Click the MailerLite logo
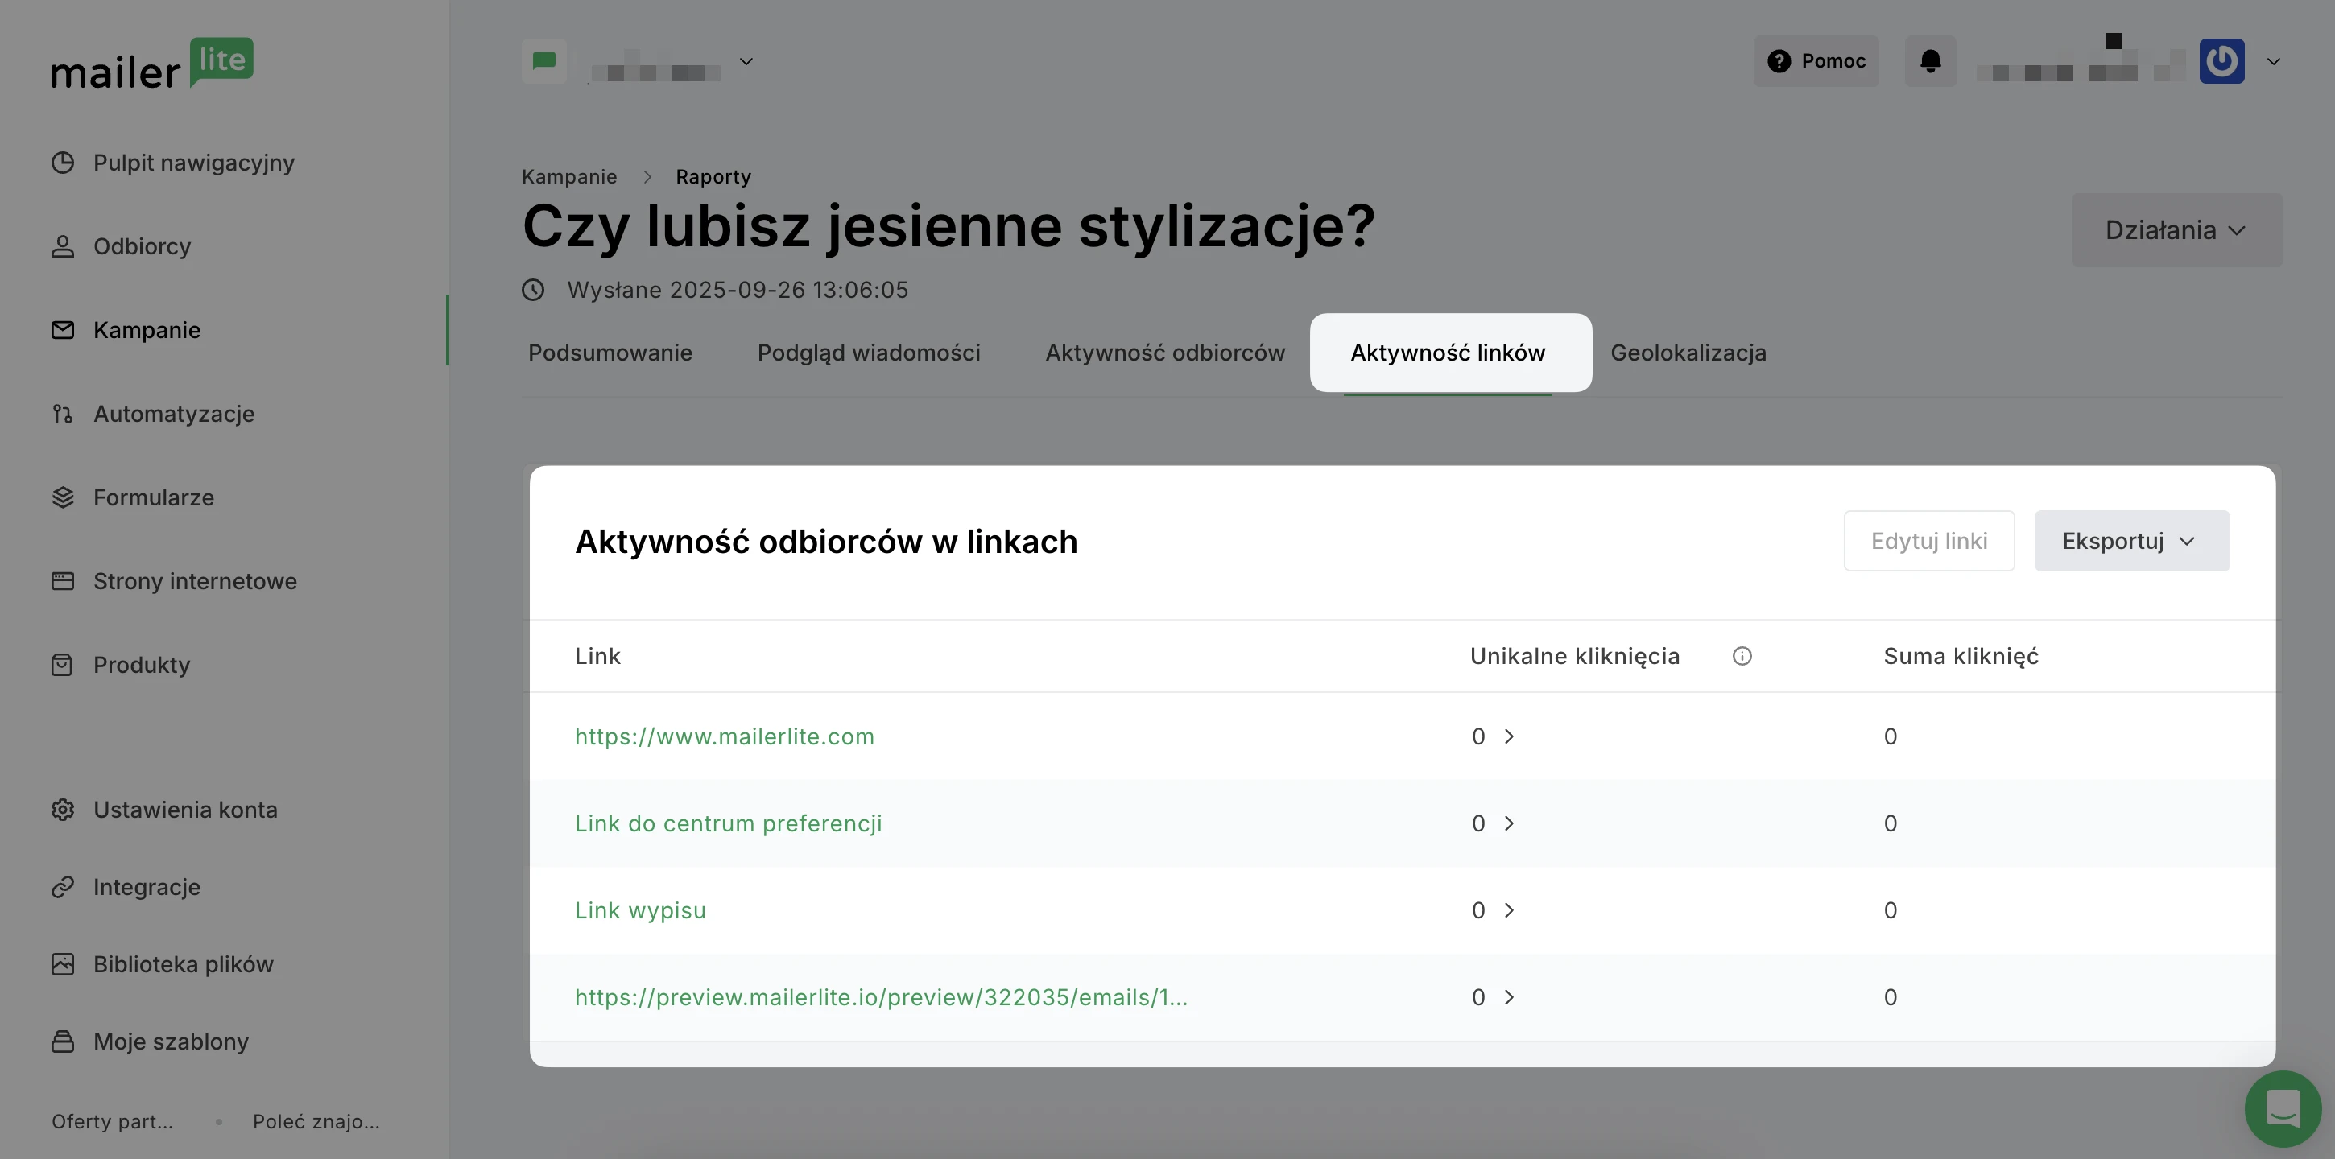2335x1159 pixels. 151,64
